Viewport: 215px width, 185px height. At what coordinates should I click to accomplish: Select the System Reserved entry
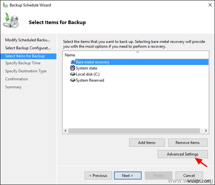click(90, 80)
